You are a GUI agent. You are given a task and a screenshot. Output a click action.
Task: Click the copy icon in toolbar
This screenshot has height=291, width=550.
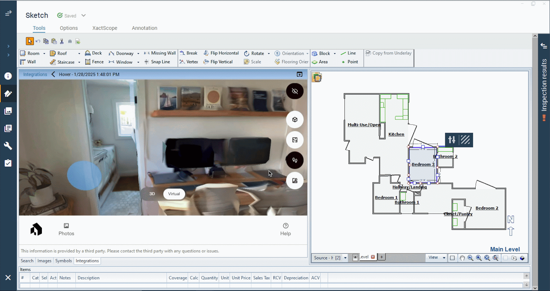coord(46,41)
